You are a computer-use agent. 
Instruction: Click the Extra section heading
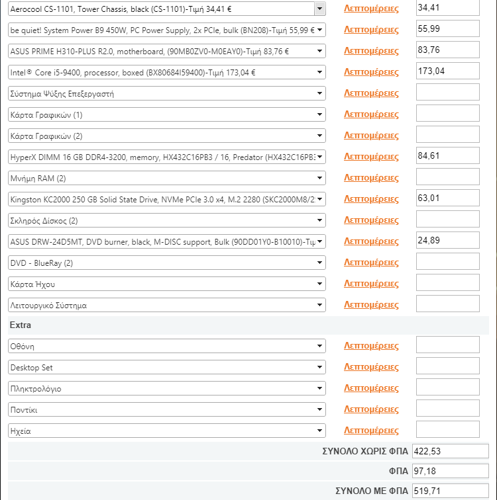click(x=21, y=325)
